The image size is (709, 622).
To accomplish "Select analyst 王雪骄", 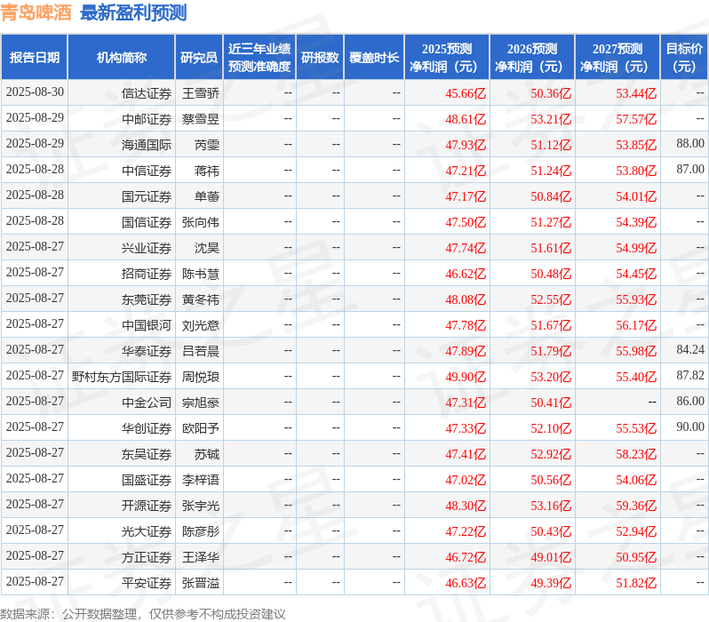I will tap(201, 93).
